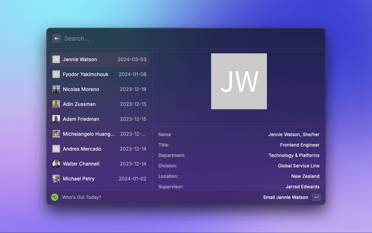The height and width of the screenshot is (233, 372).
Task: Click Jennie Watson's JW avatar icon in list
Action: pos(56,59)
